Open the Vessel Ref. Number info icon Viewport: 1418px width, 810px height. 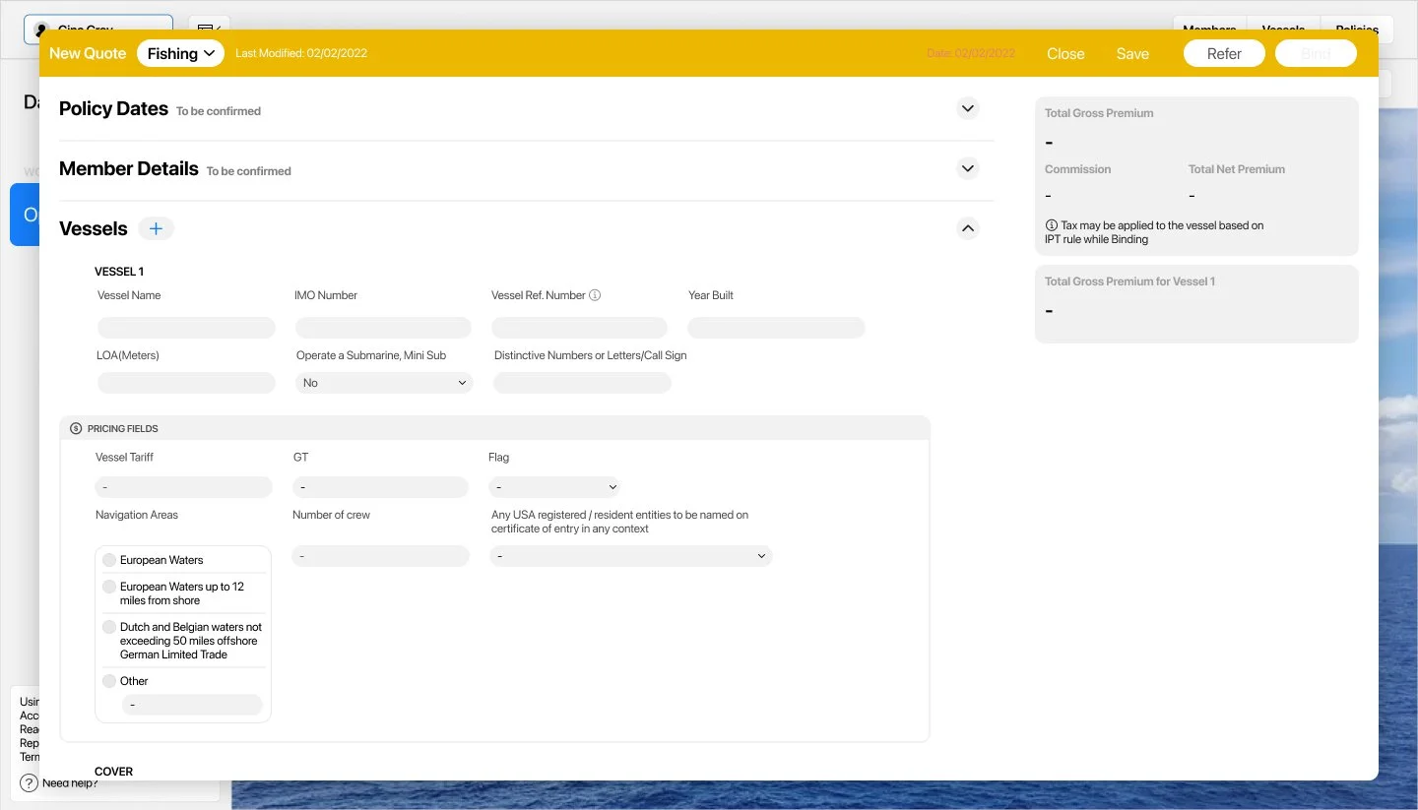(595, 295)
